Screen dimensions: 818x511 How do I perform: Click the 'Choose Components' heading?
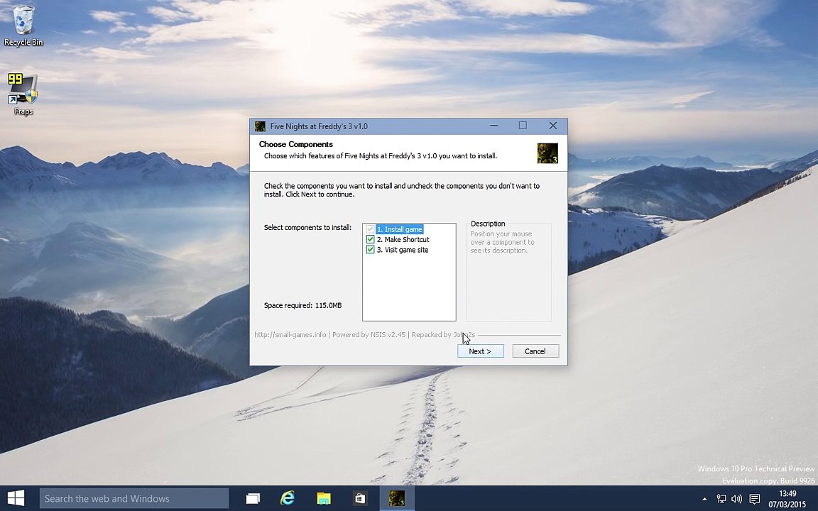pyautogui.click(x=296, y=145)
